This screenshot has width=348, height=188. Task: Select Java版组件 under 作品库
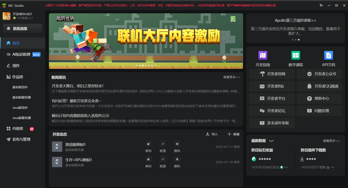pyautogui.click(x=20, y=108)
